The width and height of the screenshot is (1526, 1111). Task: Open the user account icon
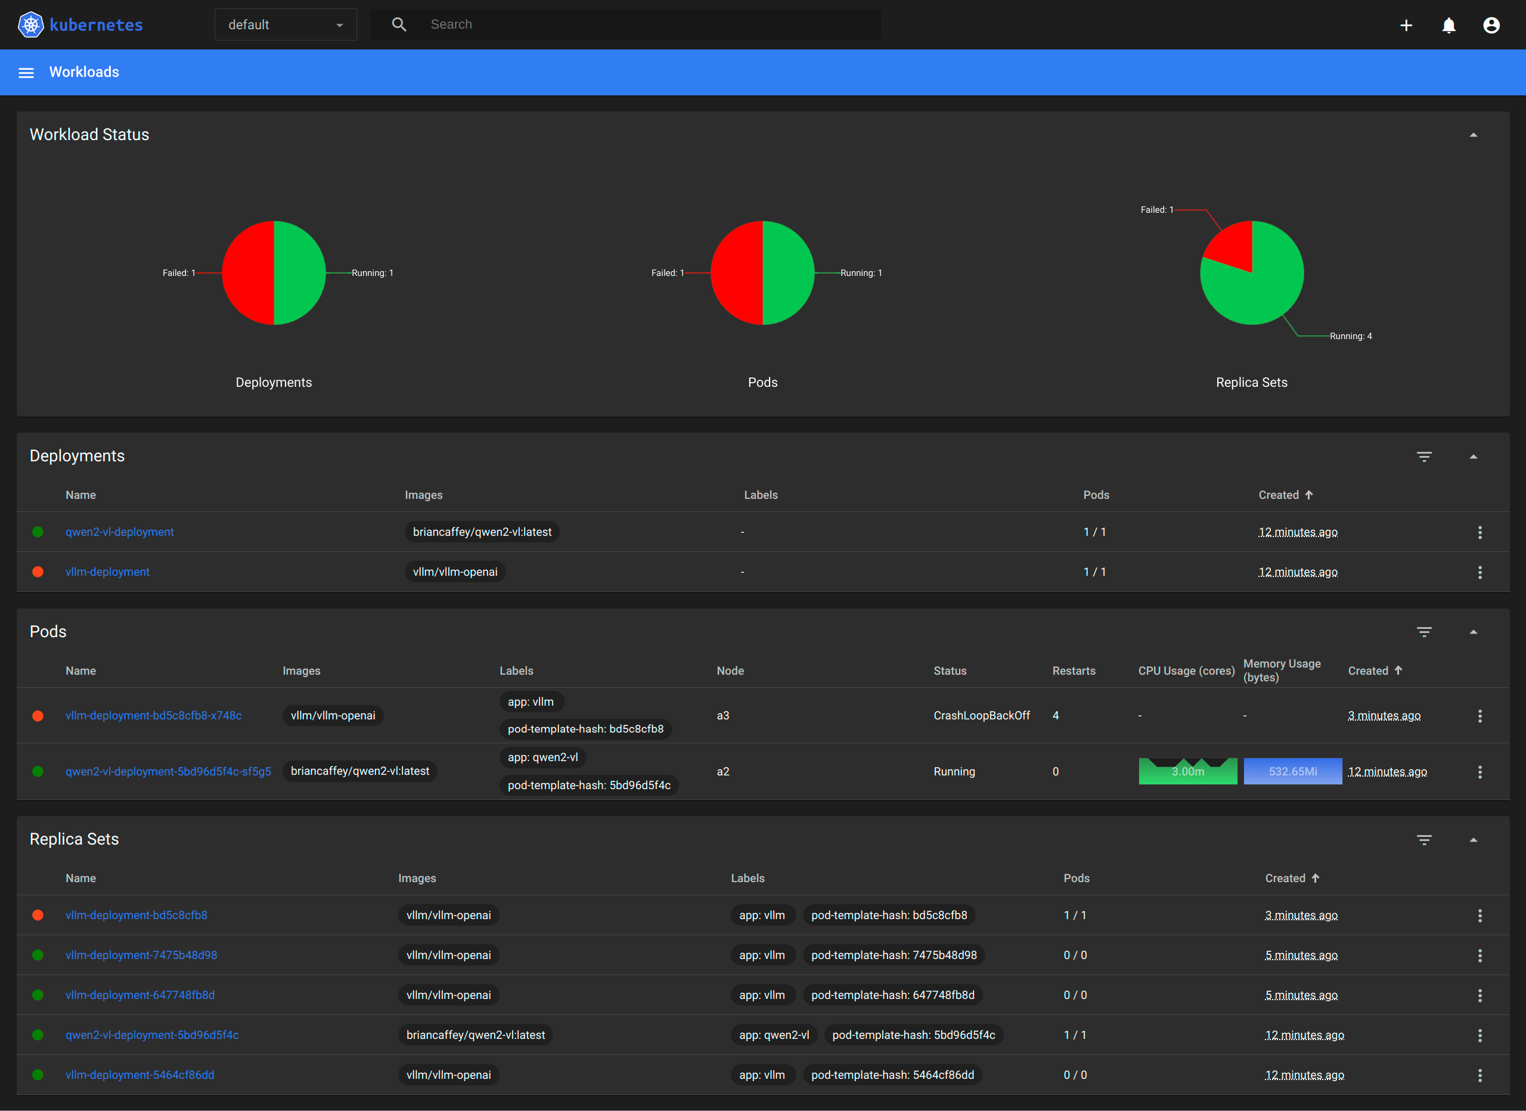coord(1491,26)
